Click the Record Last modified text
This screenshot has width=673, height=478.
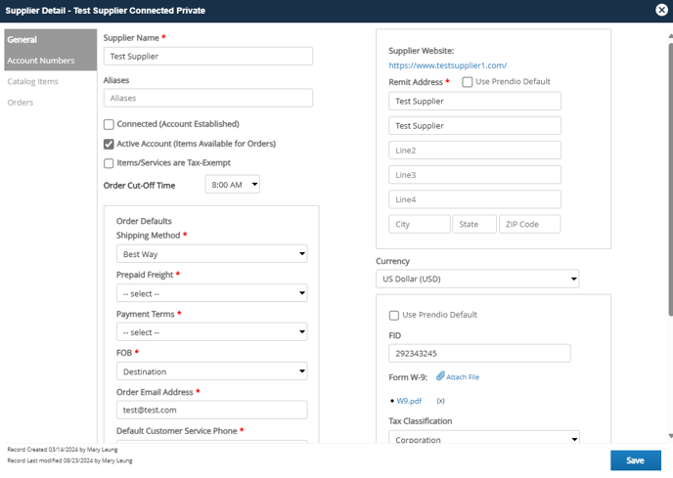69,460
